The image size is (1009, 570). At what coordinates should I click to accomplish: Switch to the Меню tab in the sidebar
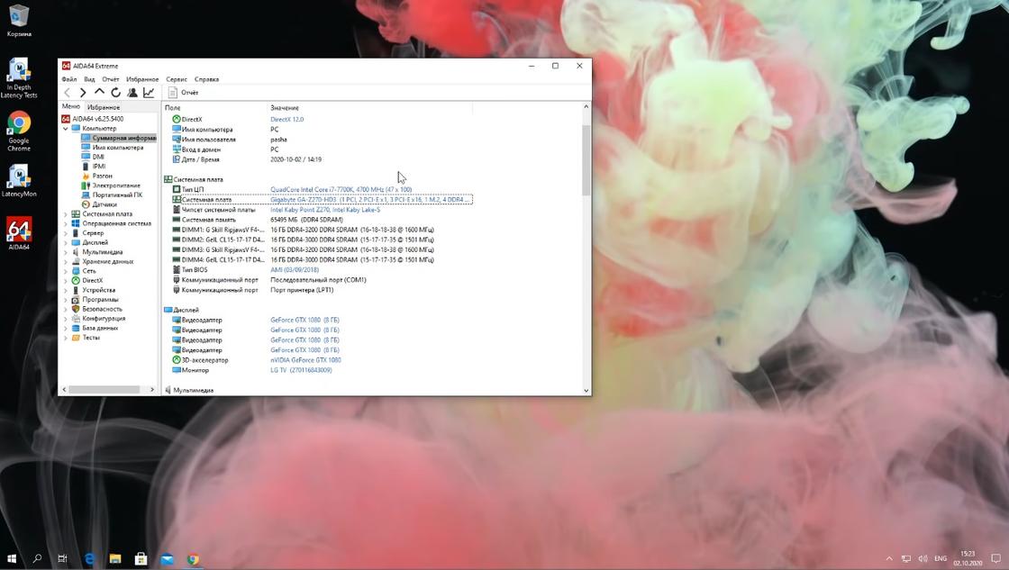point(71,107)
